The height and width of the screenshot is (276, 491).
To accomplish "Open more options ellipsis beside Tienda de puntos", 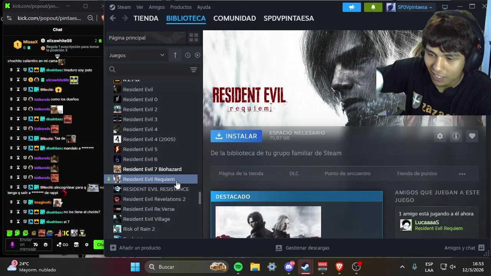I will [x=462, y=174].
